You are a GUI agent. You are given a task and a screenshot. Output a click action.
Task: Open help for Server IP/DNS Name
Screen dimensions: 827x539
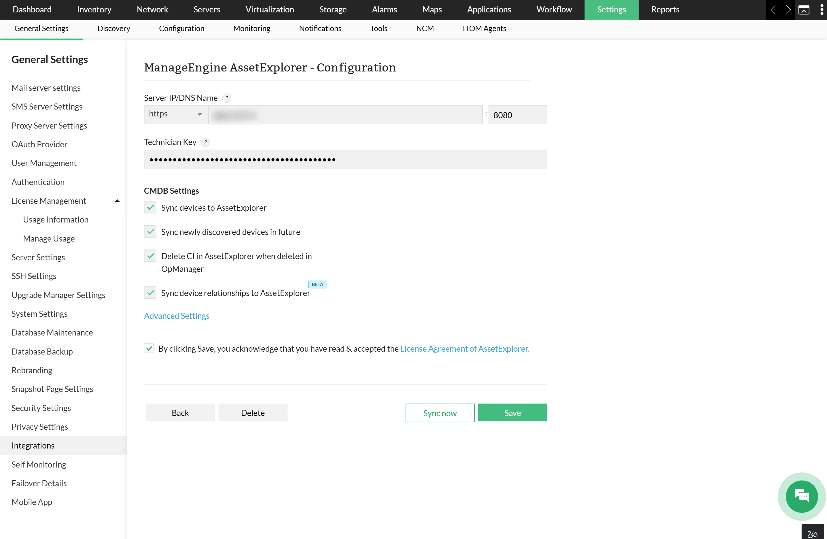(227, 98)
